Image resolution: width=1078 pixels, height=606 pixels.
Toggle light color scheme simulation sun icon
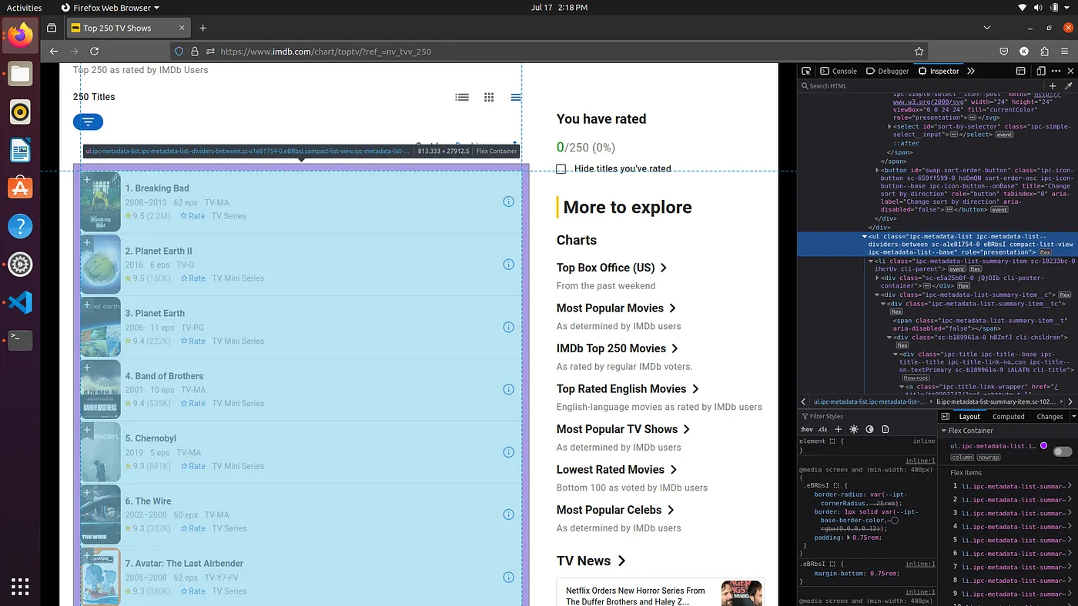(x=854, y=429)
